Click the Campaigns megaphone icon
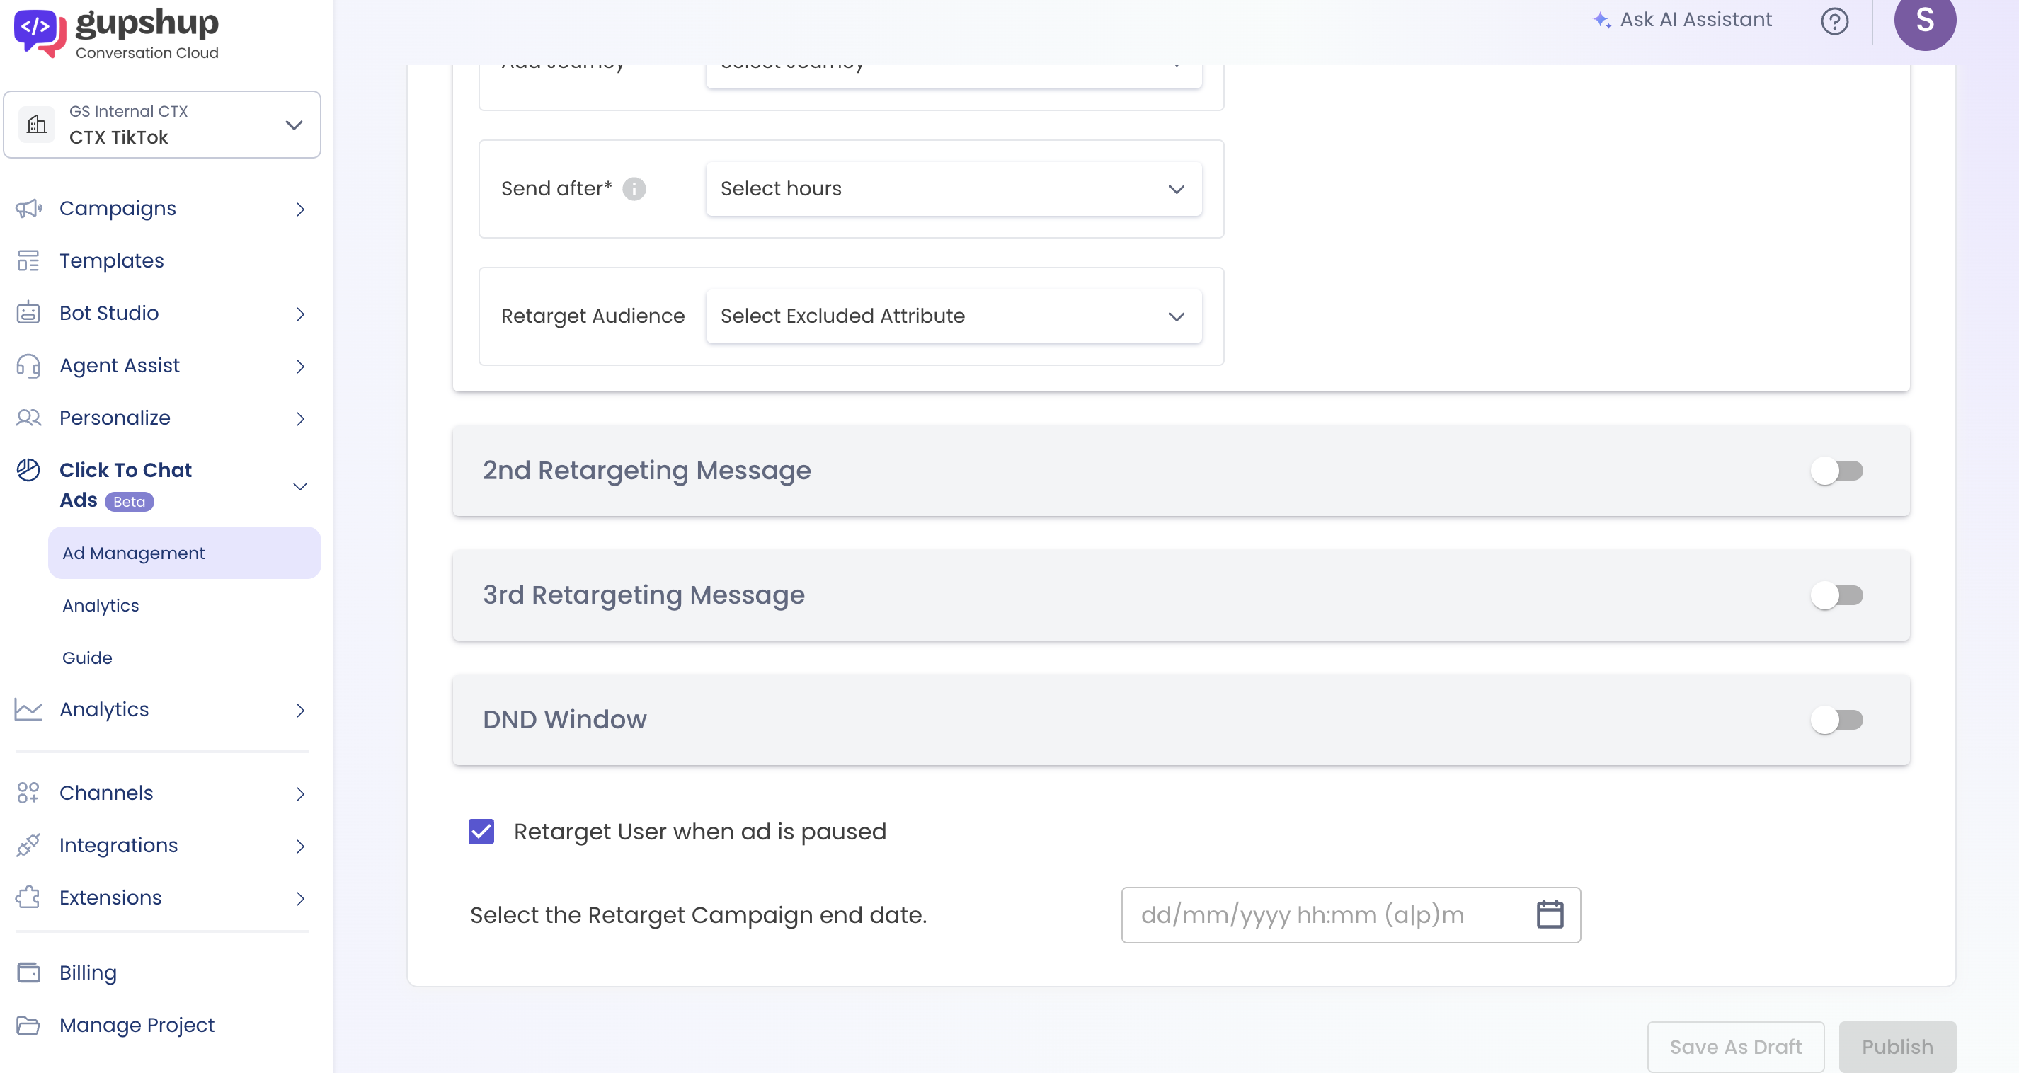2019x1073 pixels. 29,209
